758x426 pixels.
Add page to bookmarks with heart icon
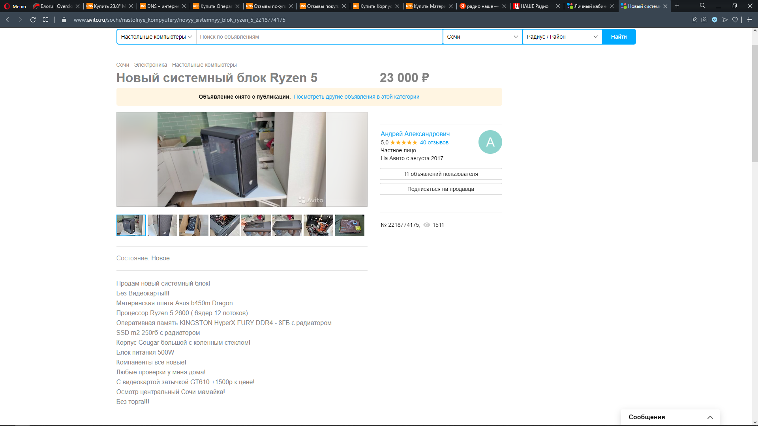pos(735,20)
